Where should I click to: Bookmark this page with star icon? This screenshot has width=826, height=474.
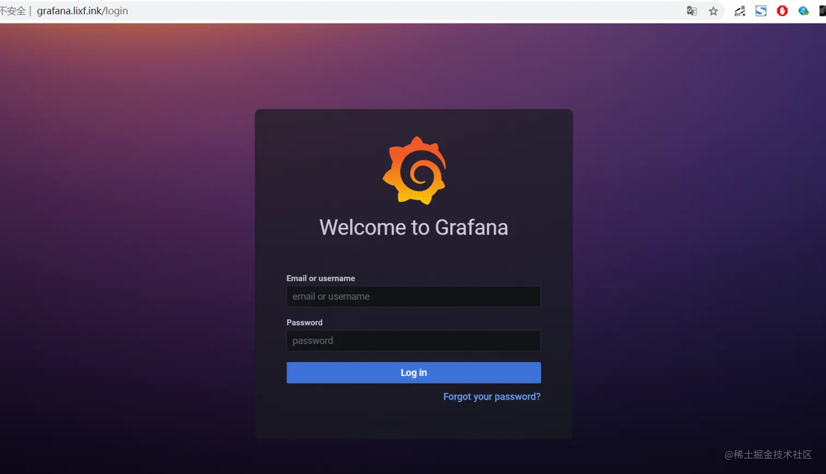tap(713, 11)
